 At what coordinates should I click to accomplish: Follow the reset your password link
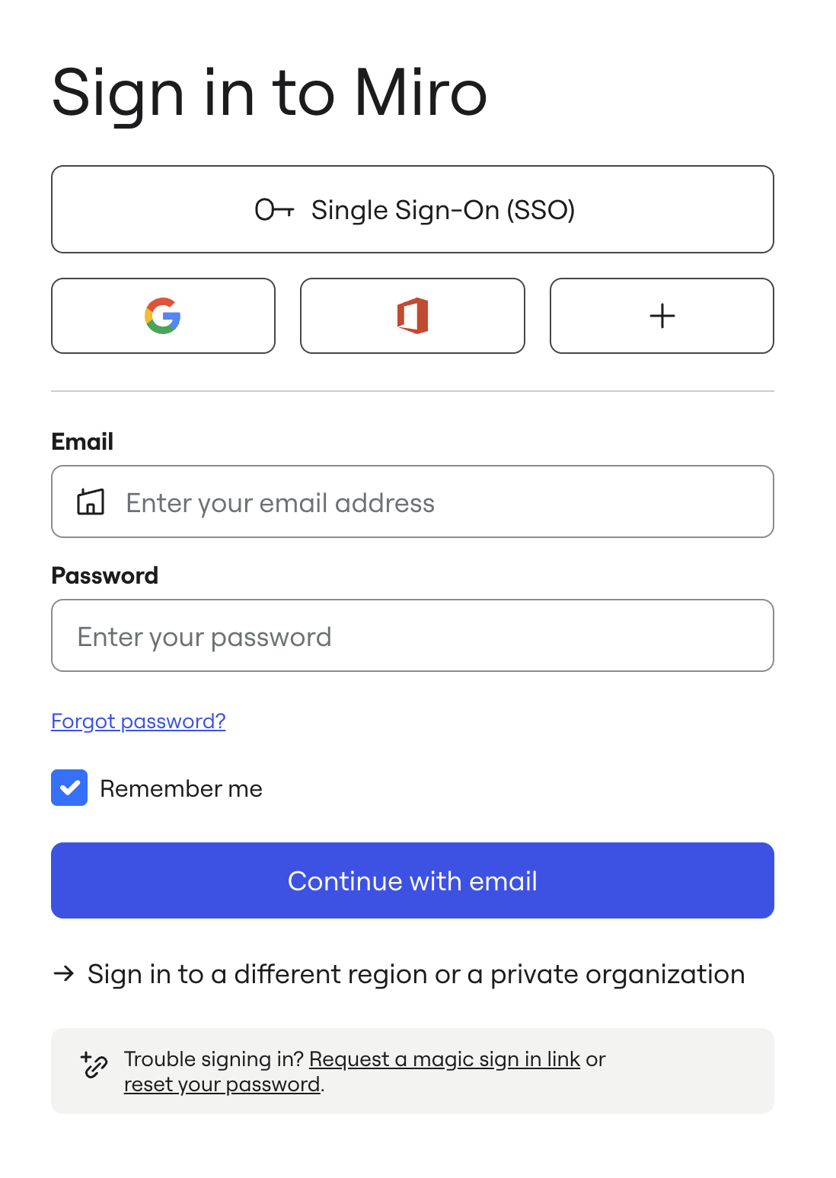point(222,1084)
